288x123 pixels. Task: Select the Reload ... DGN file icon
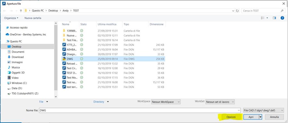[64, 63]
